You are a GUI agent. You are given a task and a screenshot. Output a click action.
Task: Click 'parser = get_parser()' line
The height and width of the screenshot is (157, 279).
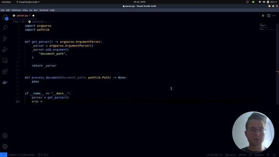[x=50, y=97]
